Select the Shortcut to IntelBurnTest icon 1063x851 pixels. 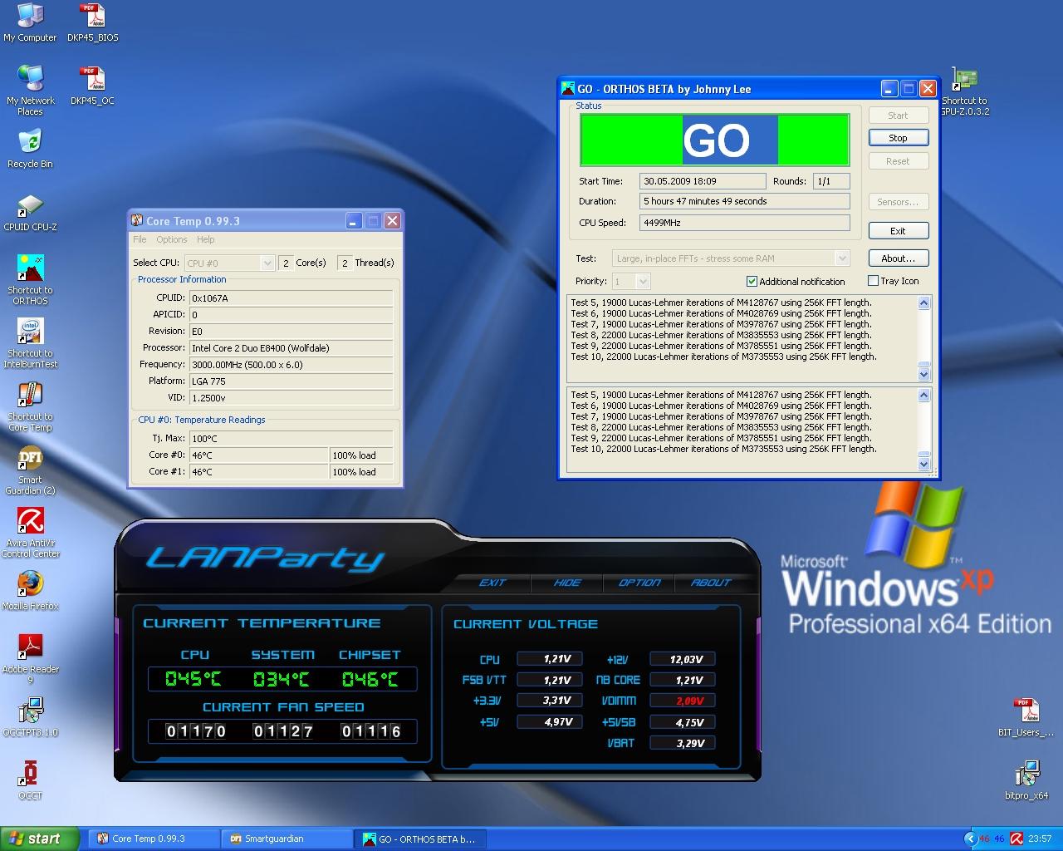30,343
